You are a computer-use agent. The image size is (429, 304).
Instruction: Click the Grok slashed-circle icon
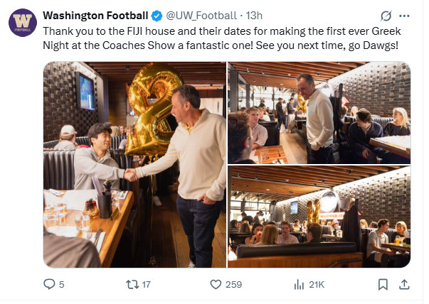[x=386, y=16]
